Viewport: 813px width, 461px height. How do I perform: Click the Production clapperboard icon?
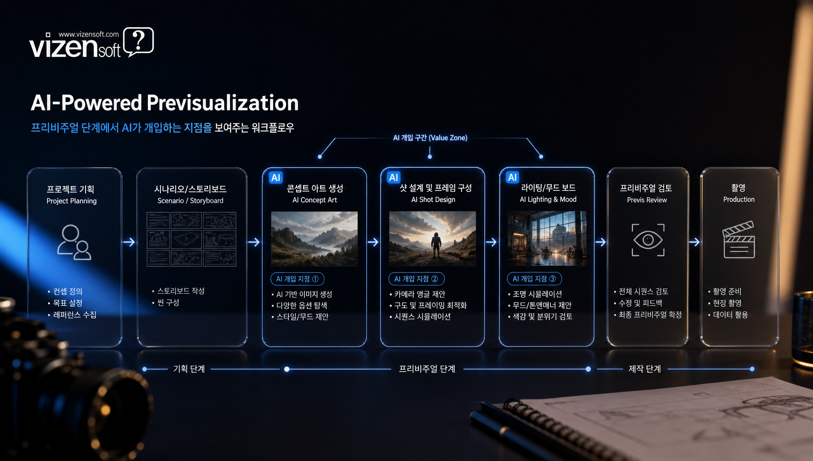coord(739,239)
